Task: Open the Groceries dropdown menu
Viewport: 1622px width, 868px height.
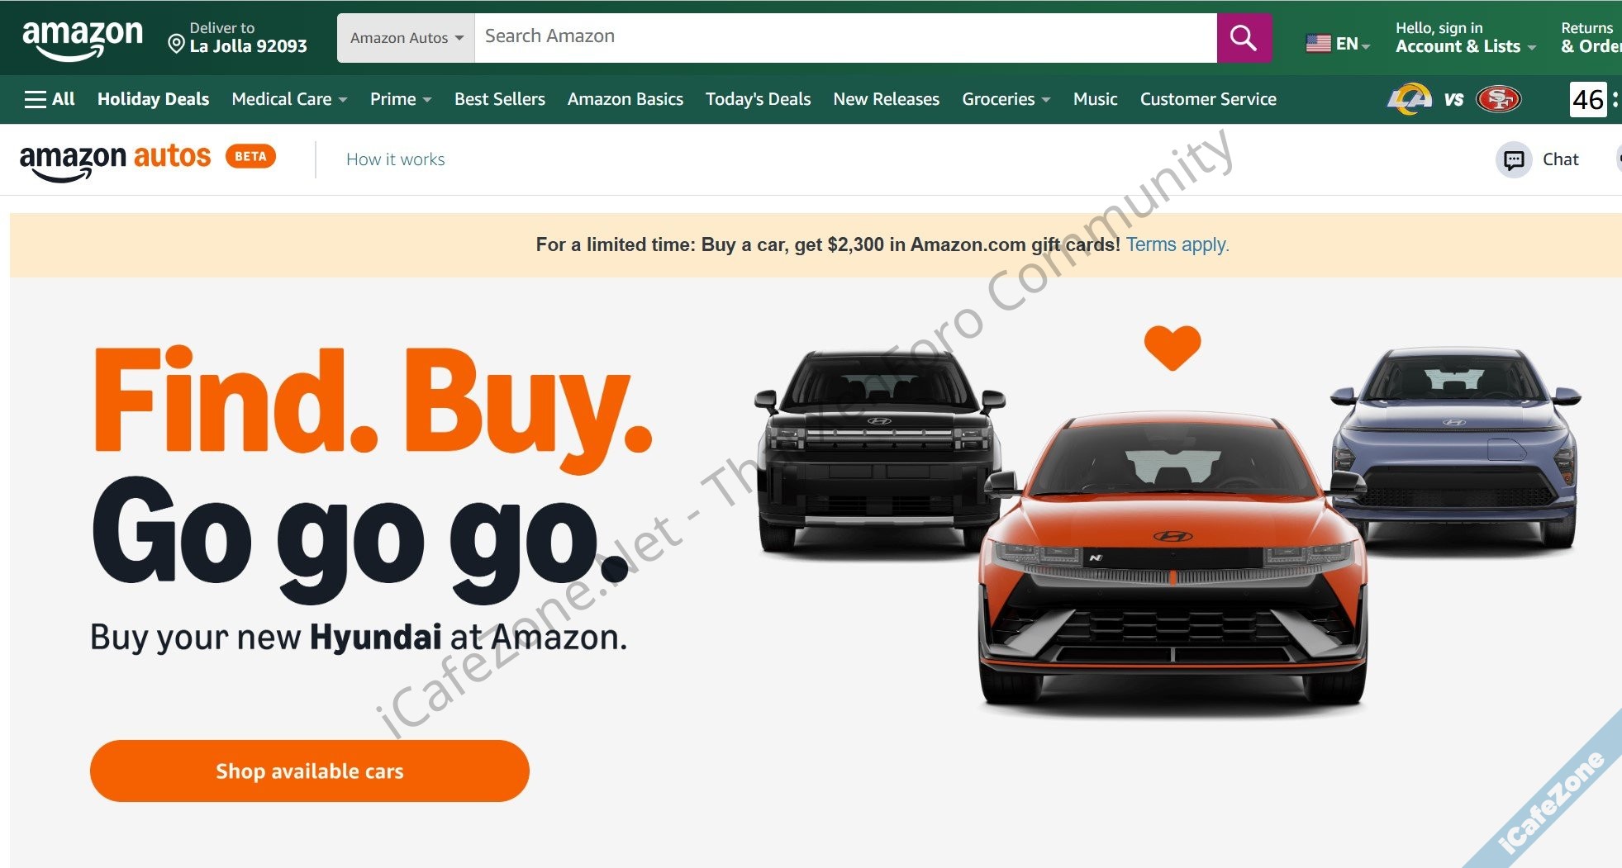Action: click(x=1006, y=99)
